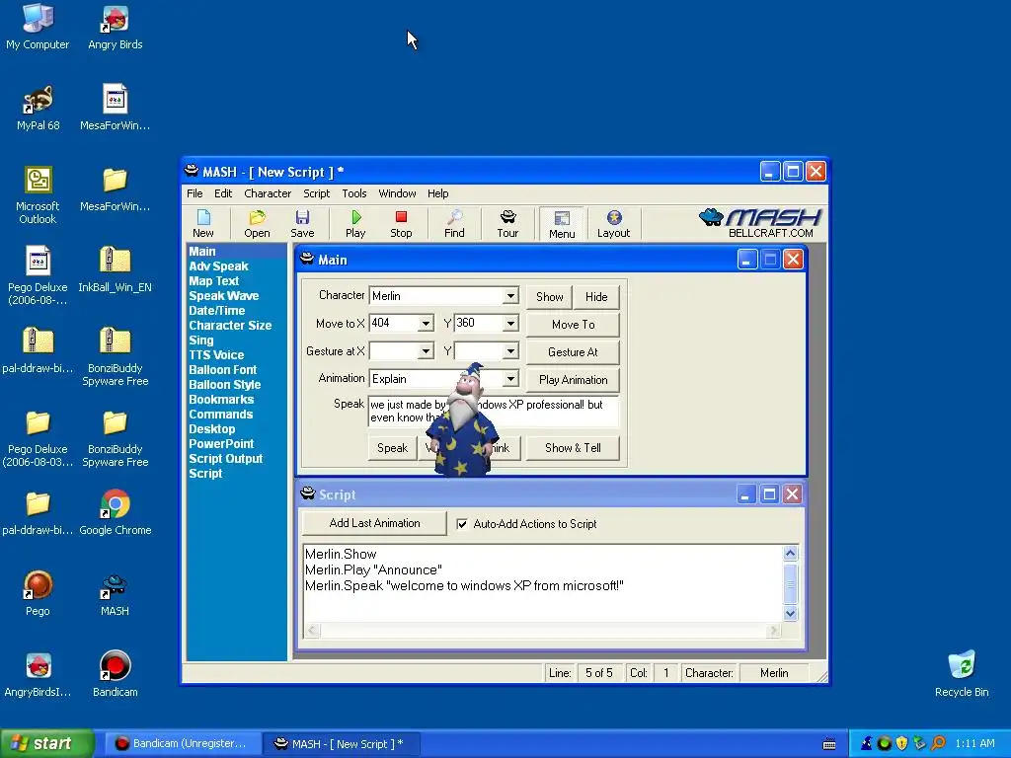Halt playback with the red Stop icon
Viewport: 1011px width, 758px height.
[401, 224]
